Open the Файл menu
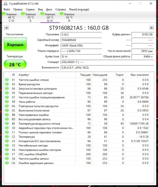Screen dimensions: 158x187 [7, 9]
